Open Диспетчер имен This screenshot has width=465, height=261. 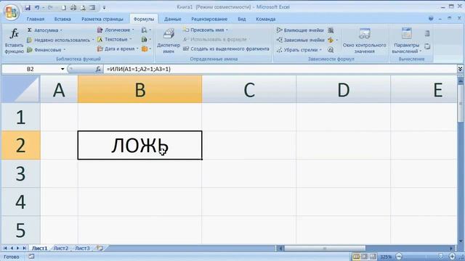[169, 41]
